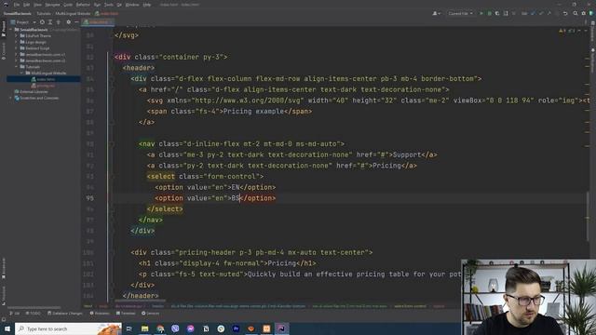596x335 pixels.
Task: Open Project panel settings gear
Action: (x=68, y=22)
